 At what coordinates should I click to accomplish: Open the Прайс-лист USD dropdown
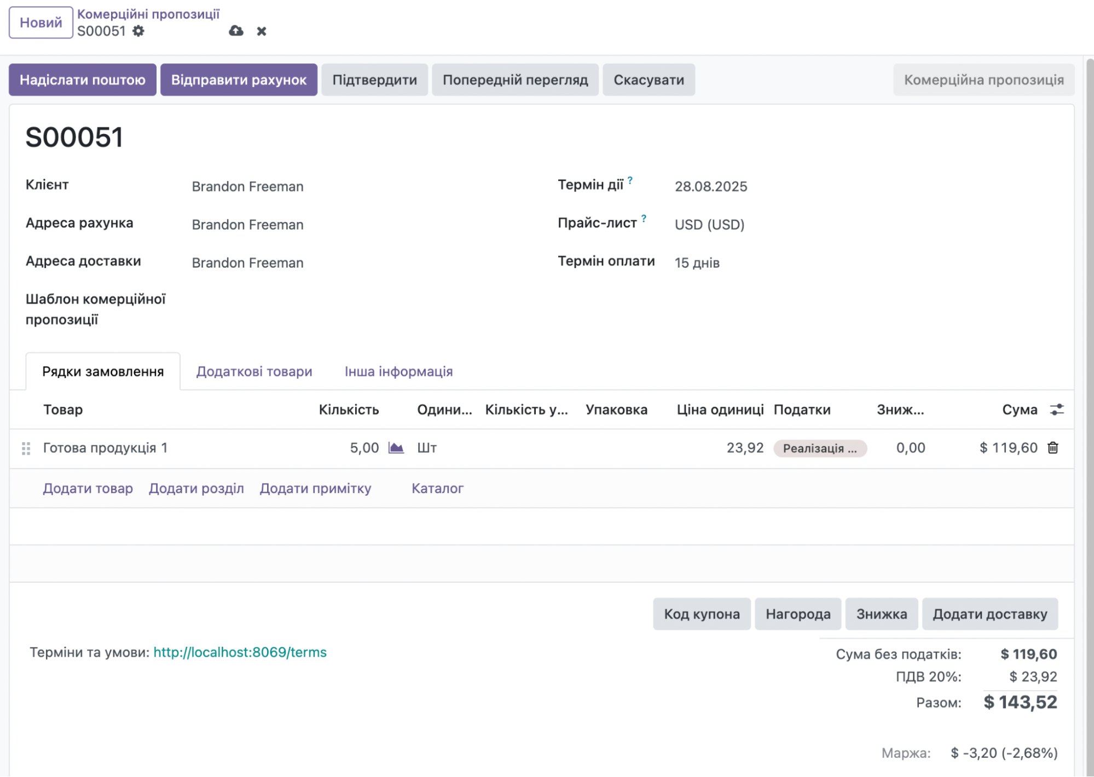(709, 225)
